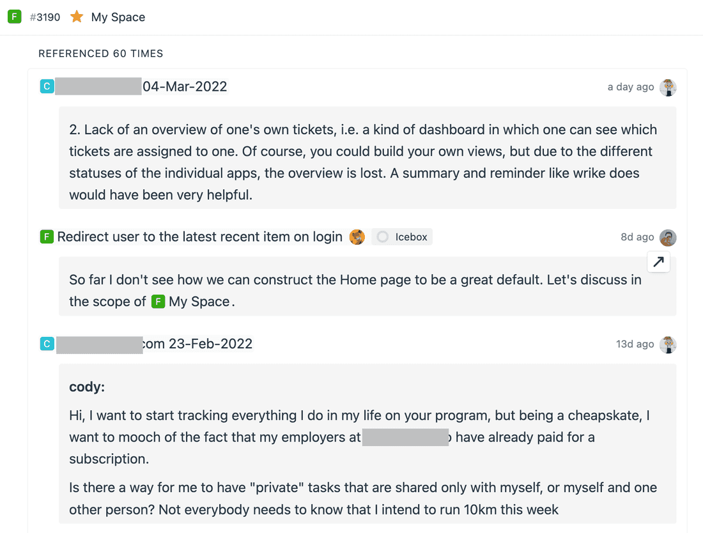
Task: Click the avatar beside 'a day ago'
Action: pyautogui.click(x=668, y=88)
